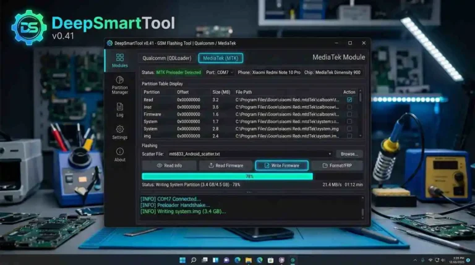Check the Action box for Firmware partition
The width and height of the screenshot is (475, 265).
click(349, 114)
